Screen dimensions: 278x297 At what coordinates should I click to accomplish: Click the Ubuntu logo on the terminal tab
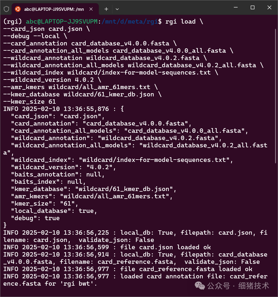click(17, 9)
